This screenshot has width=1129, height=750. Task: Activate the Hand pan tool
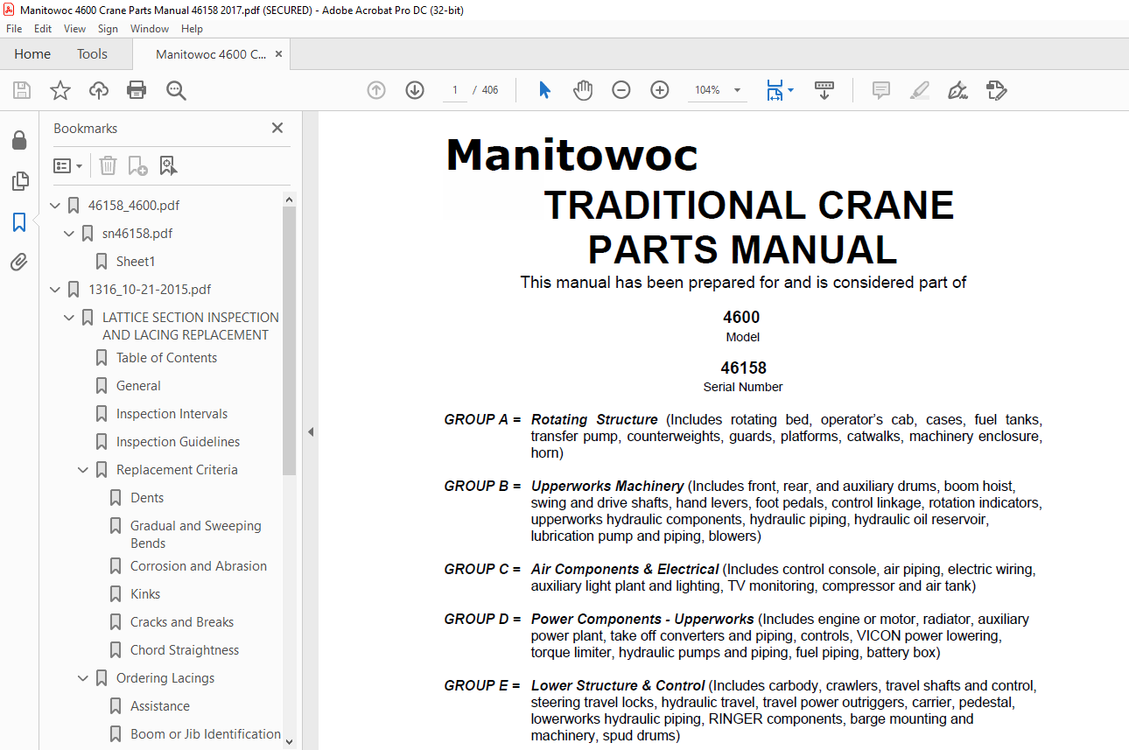(583, 90)
